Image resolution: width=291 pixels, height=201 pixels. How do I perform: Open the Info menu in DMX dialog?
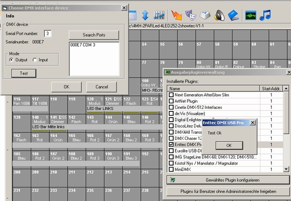[x=10, y=16]
